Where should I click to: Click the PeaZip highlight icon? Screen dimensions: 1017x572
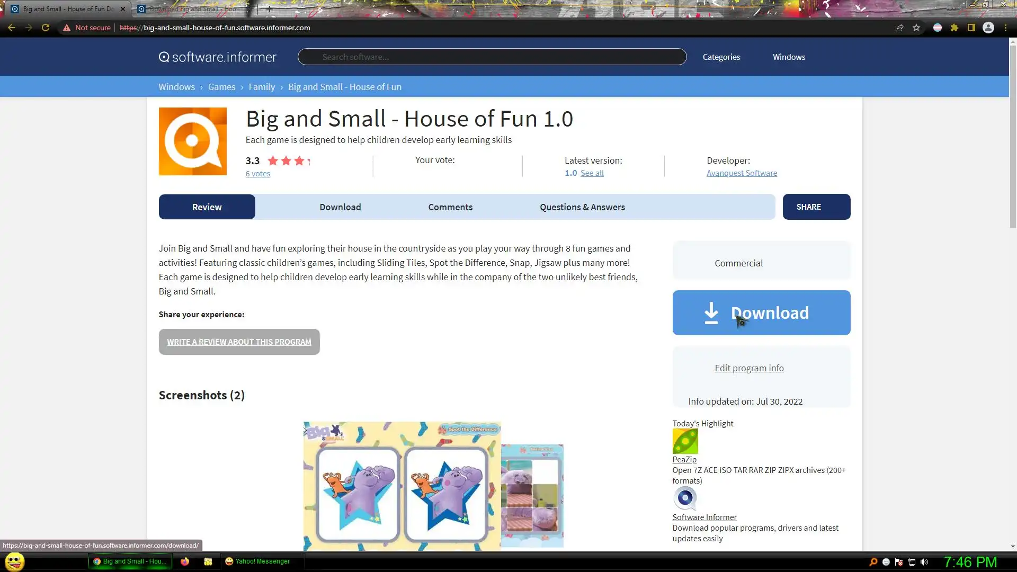(685, 441)
